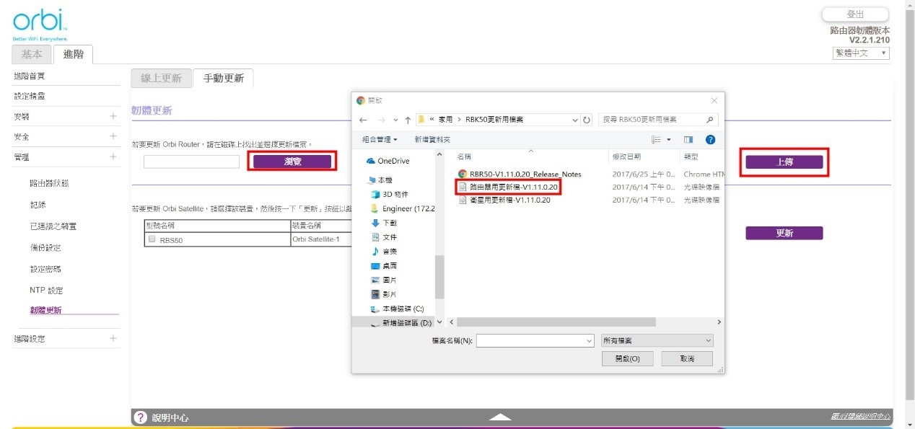Open the Engineer network folder
915x429 pixels.
coord(403,208)
